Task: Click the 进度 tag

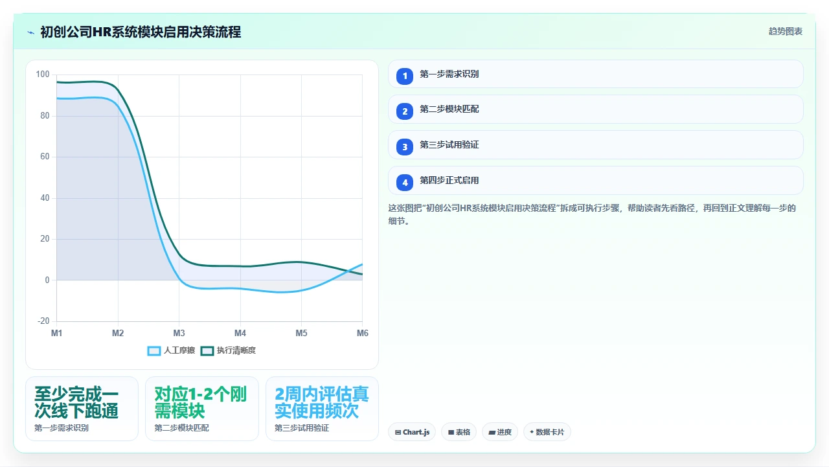Action: point(500,432)
